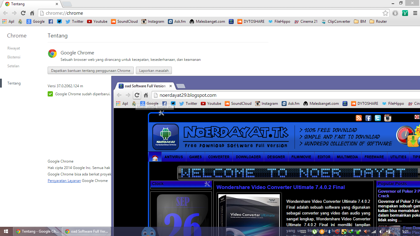Open the blog's Instagram icon
Image resolution: width=420 pixels, height=236 pixels.
387,118
